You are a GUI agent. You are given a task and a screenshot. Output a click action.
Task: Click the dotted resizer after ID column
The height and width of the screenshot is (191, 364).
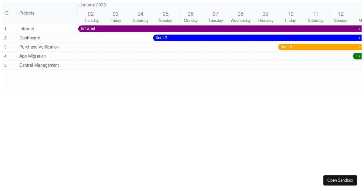point(16,13)
